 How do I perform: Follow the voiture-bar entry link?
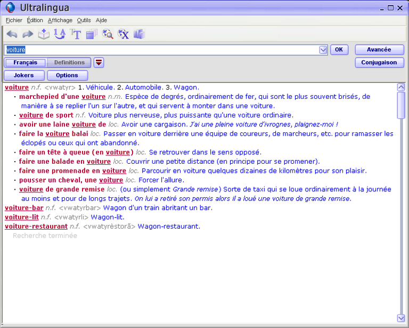[x=24, y=208]
